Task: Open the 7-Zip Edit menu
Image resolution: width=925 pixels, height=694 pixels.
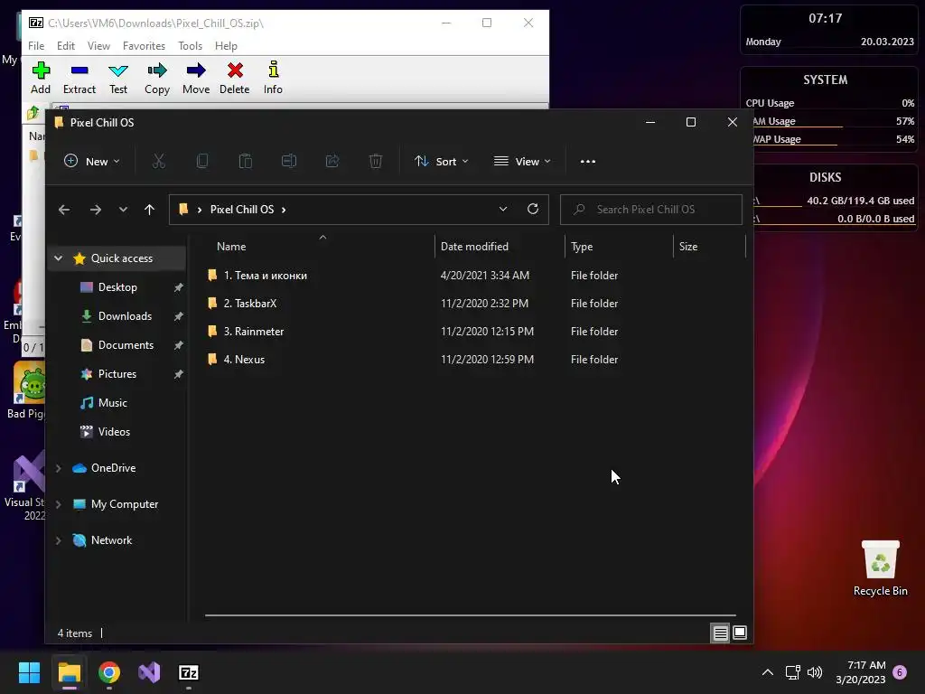Action: [x=65, y=45]
